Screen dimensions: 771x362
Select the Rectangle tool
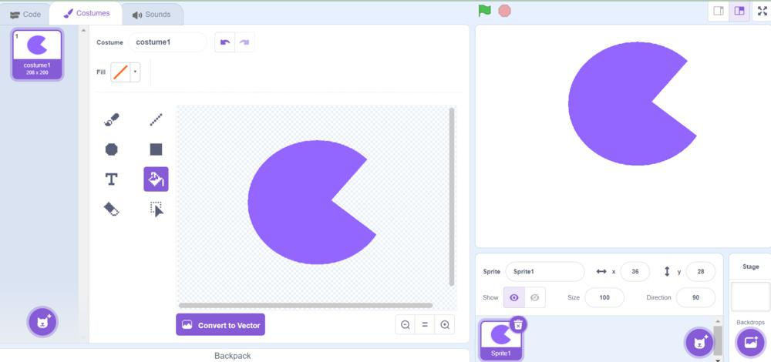click(x=156, y=149)
